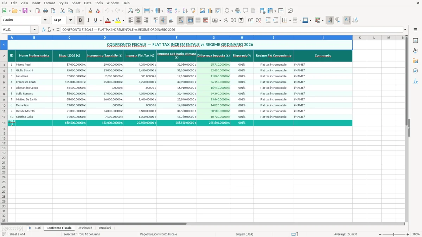Open the Styles menu
This screenshot has height=237, width=422.
[63, 3]
